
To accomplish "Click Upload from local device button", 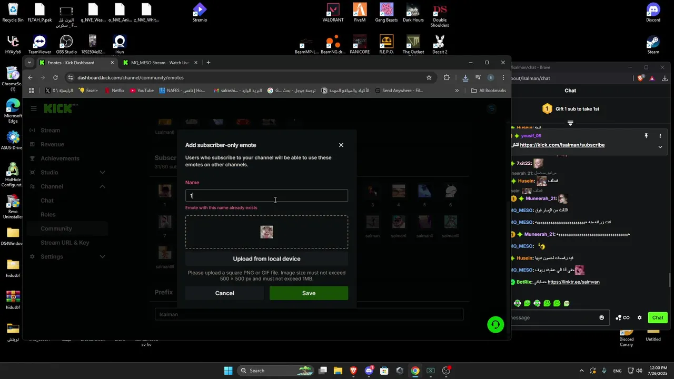I will pyautogui.click(x=266, y=259).
